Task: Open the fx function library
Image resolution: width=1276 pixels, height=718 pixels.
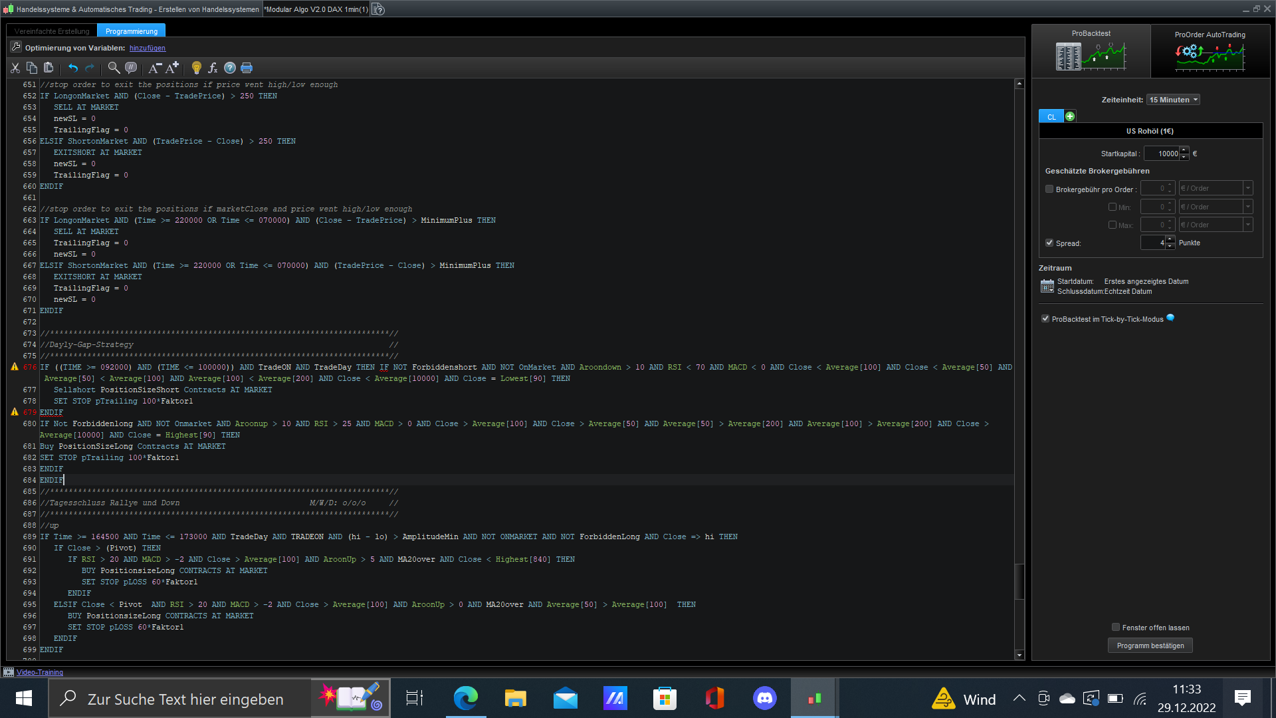Action: pos(213,68)
